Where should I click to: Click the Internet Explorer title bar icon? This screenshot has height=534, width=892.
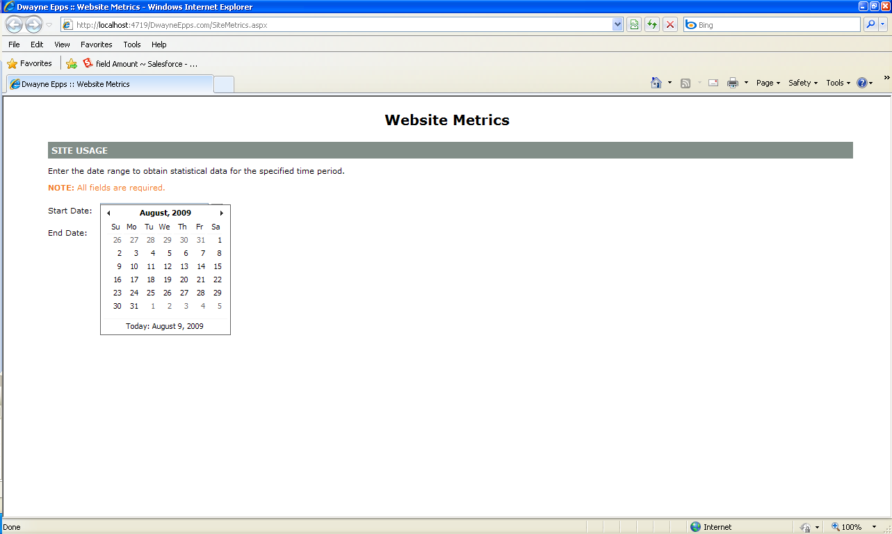pos(8,7)
